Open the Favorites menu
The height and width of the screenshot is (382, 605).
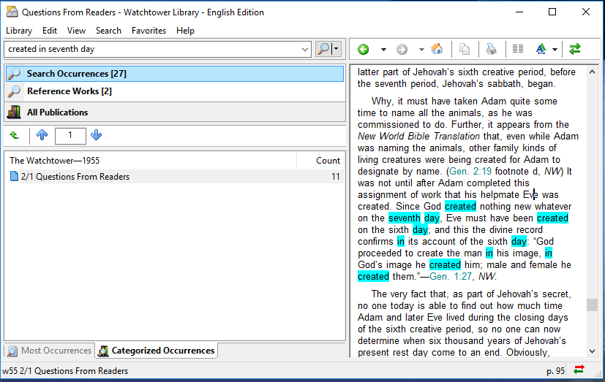[x=149, y=31]
